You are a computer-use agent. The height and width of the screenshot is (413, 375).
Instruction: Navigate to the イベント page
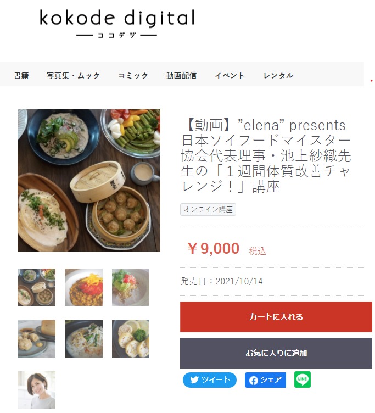[x=230, y=76]
